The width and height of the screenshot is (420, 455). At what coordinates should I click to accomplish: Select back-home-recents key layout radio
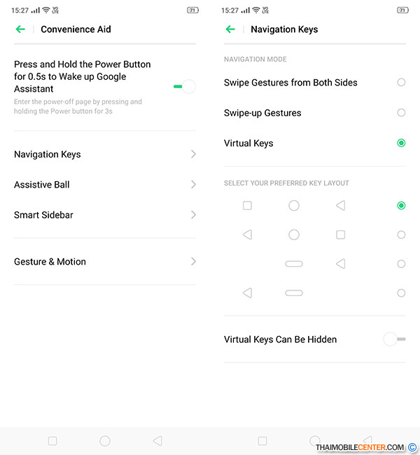[401, 235]
